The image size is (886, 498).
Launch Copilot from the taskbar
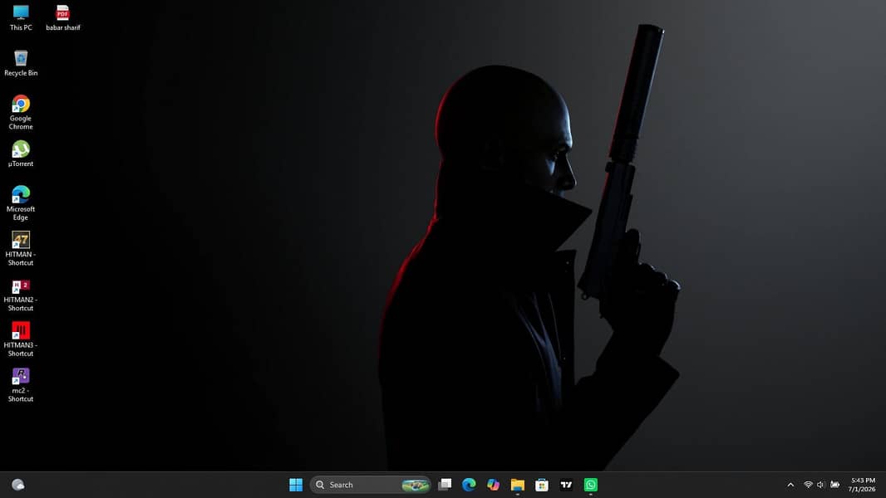point(494,485)
